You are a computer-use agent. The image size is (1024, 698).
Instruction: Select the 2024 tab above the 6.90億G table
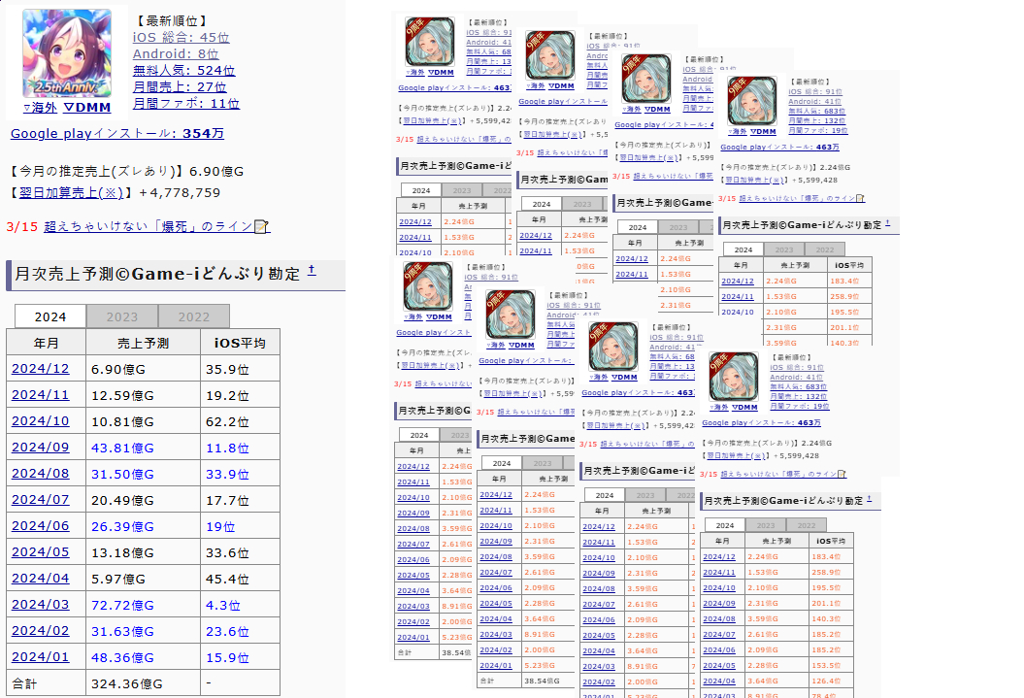point(50,316)
